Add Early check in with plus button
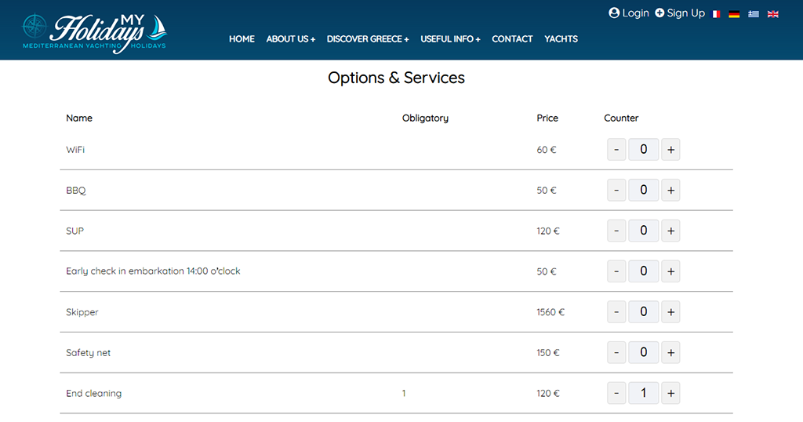The height and width of the screenshot is (422, 803). pos(670,271)
